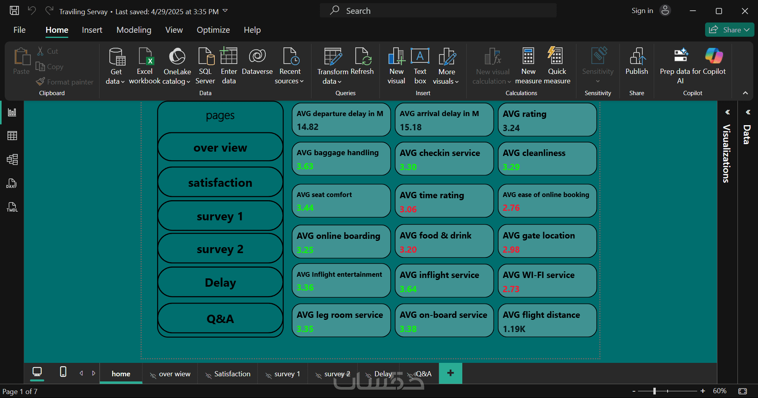Viewport: 758px width, 398px height.
Task: Expand the Data pane
Action: coord(748,113)
